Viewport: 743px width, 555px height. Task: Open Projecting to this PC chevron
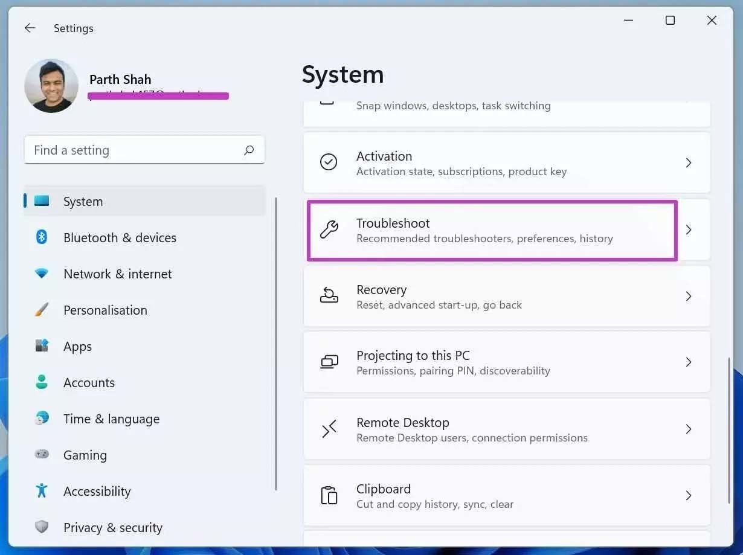tap(689, 362)
